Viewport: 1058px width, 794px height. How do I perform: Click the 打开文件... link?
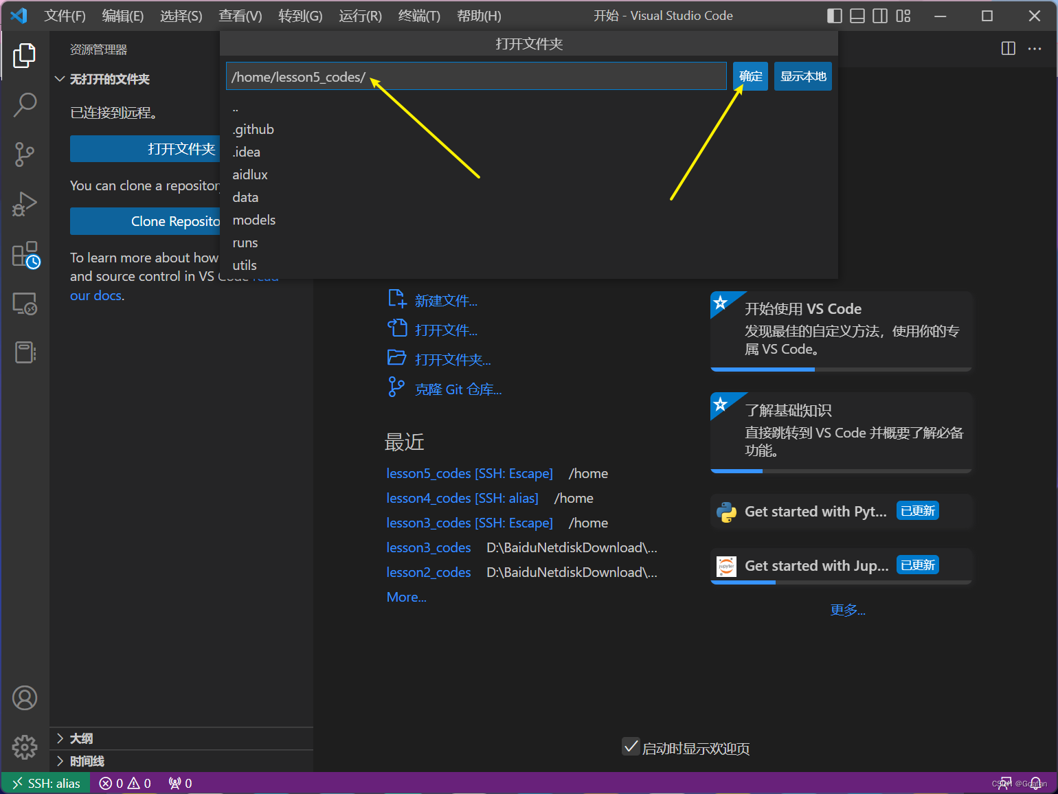[x=446, y=330]
